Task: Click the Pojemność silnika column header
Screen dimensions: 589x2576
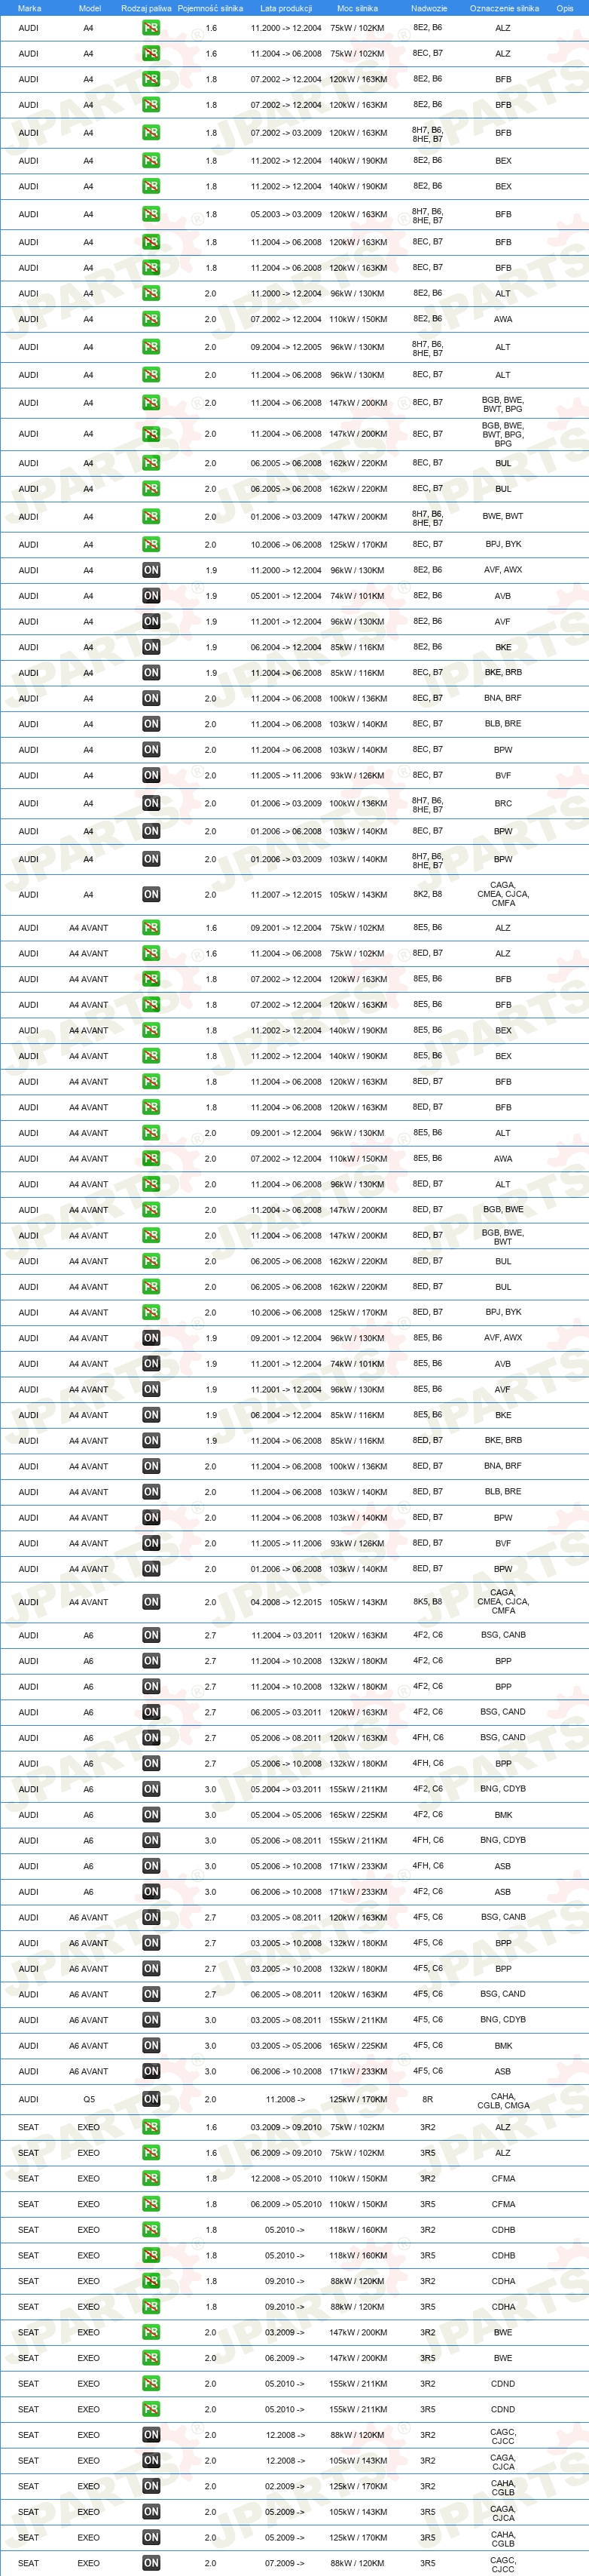Action: pyautogui.click(x=211, y=8)
